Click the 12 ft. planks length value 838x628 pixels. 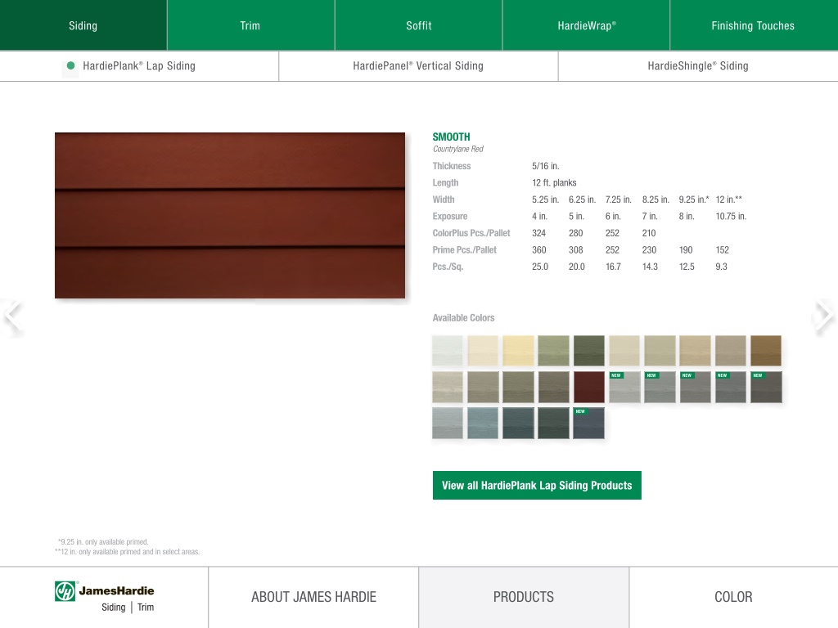point(554,182)
